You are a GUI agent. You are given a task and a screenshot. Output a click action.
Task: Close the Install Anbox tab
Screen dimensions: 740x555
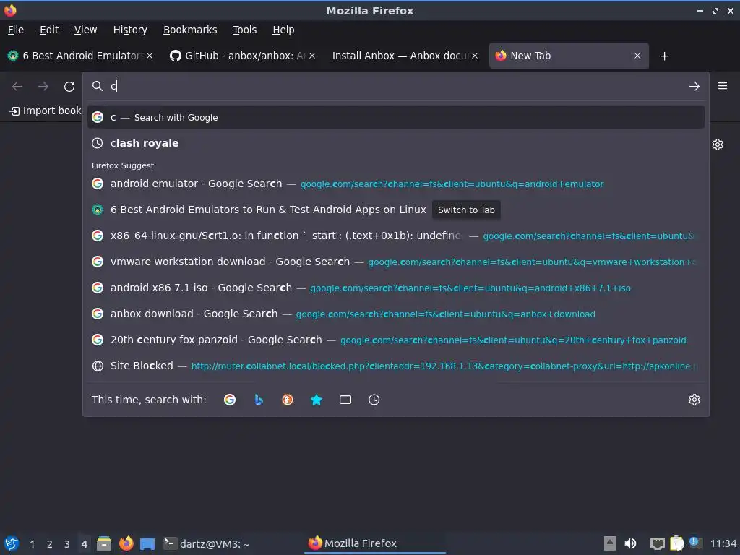(475, 56)
